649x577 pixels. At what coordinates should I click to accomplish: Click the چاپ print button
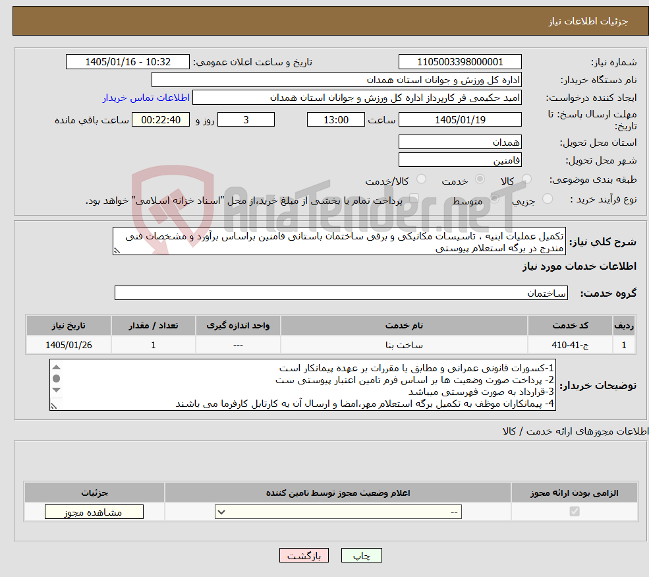click(361, 555)
